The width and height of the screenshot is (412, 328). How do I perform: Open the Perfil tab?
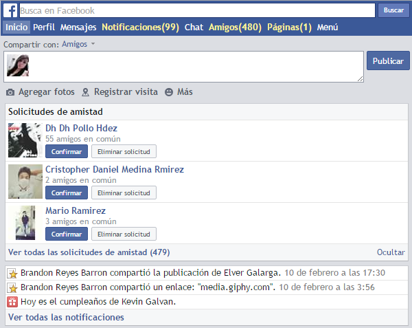tap(44, 27)
